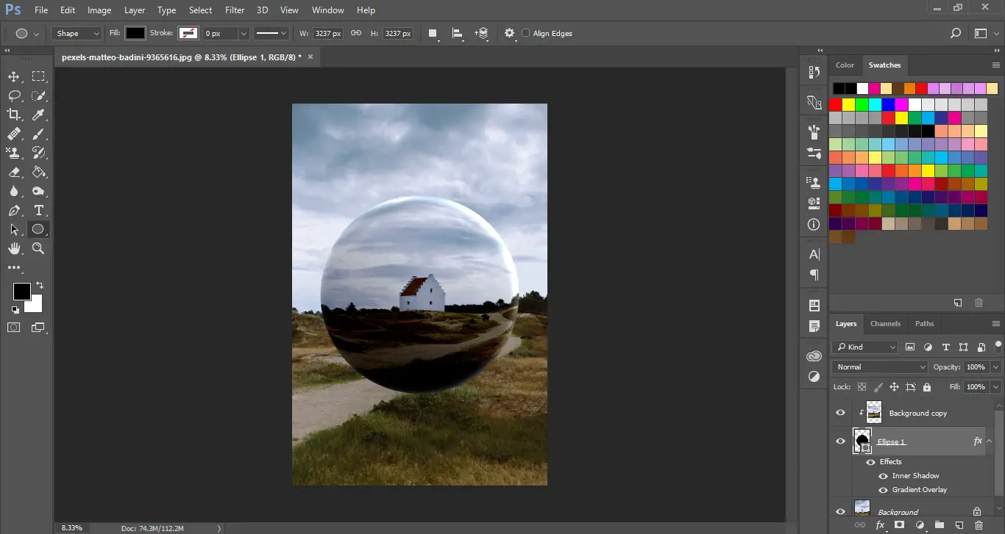
Task: Click the Create new layer button
Action: pyautogui.click(x=960, y=525)
